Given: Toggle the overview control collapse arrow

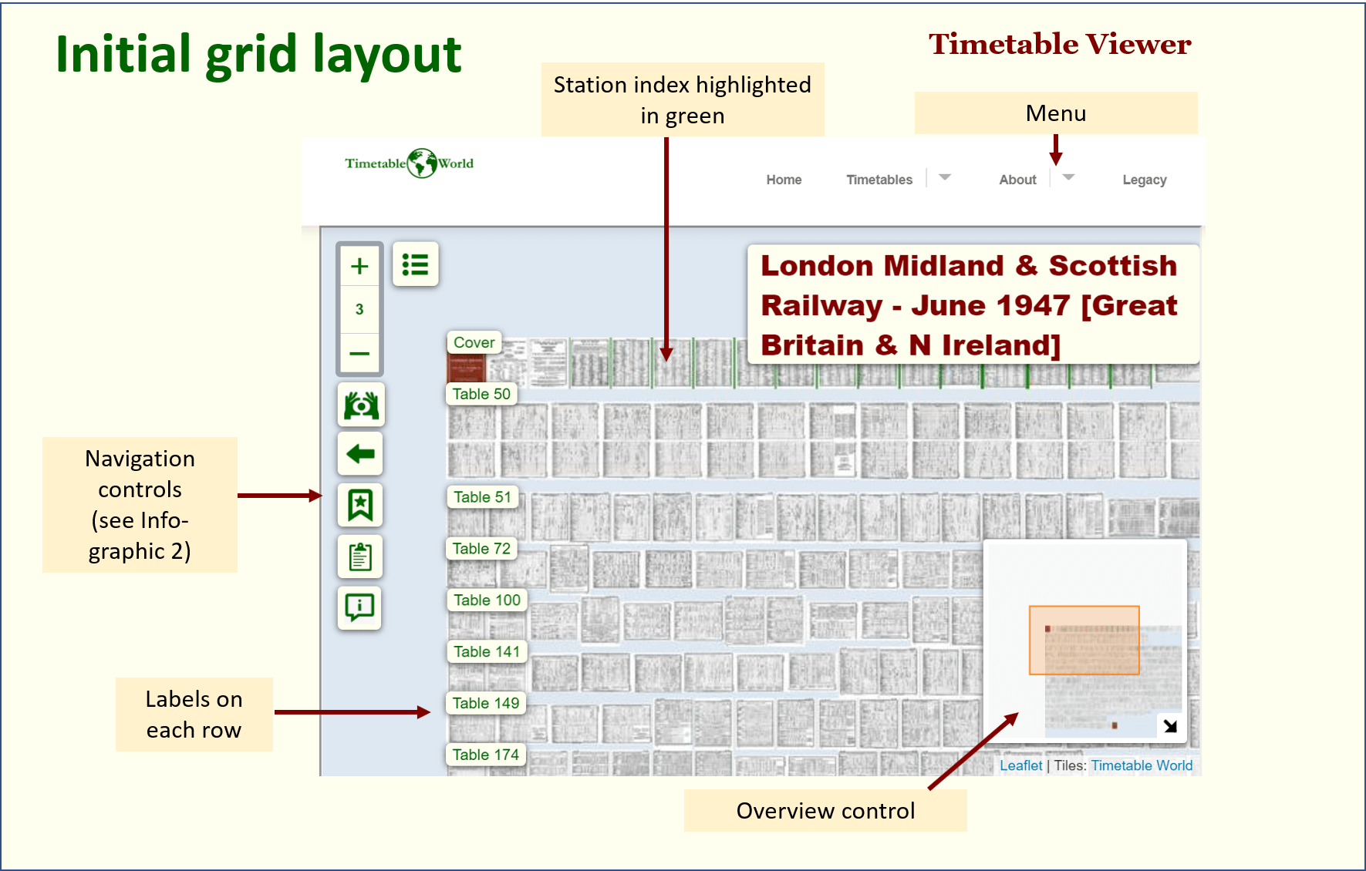Looking at the screenshot, I should tap(1169, 725).
